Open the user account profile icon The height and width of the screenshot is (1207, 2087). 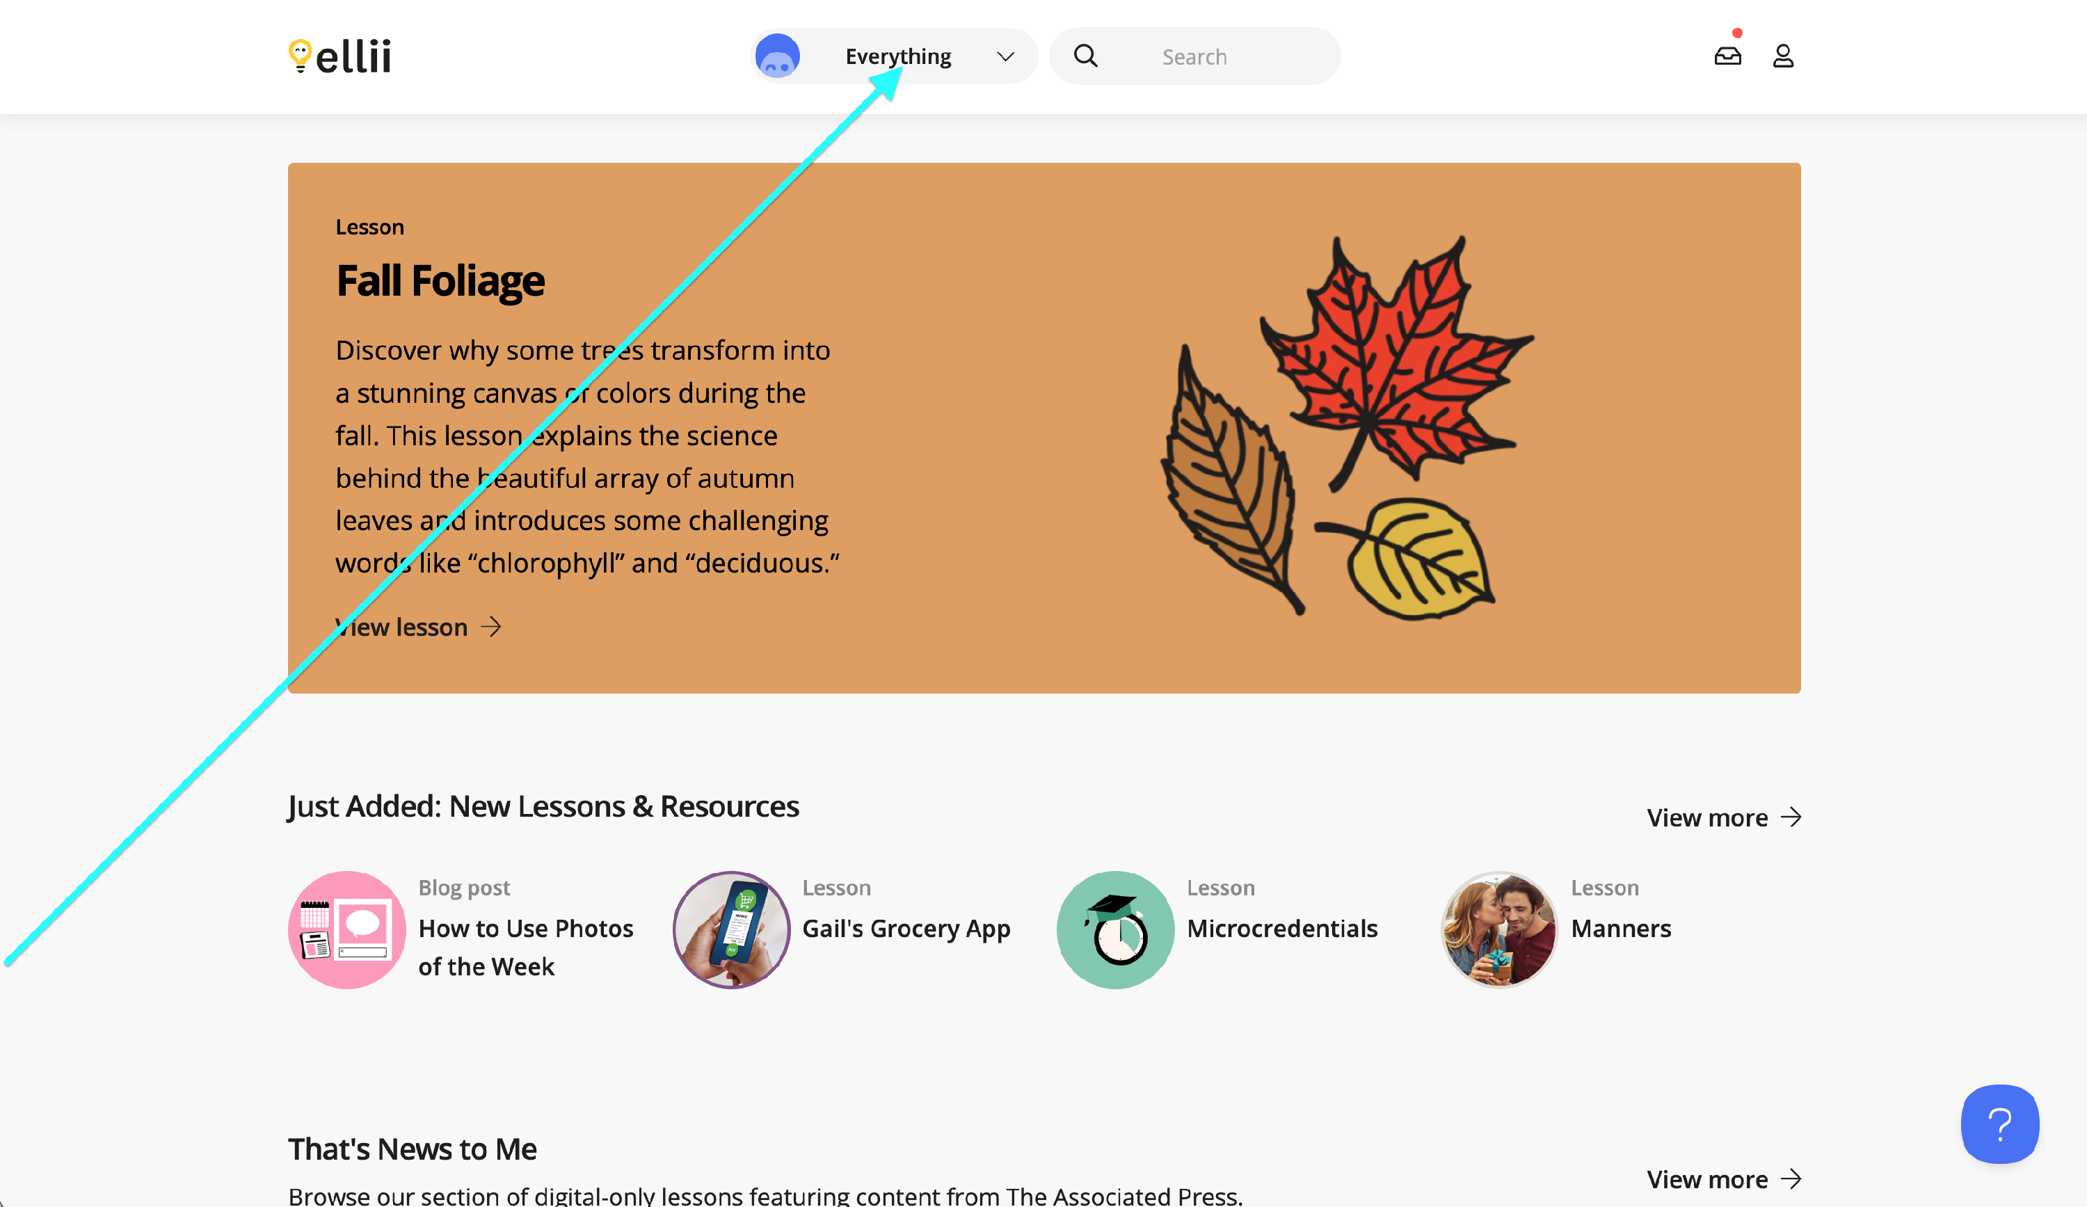tap(1782, 56)
